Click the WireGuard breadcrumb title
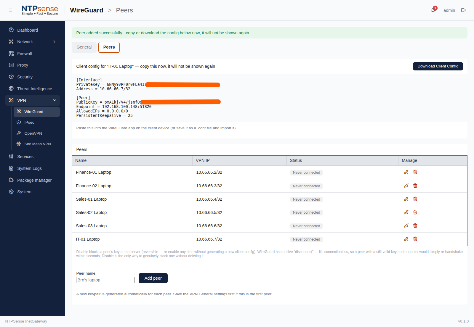Viewport: 474px width, 327px height. [x=87, y=10]
